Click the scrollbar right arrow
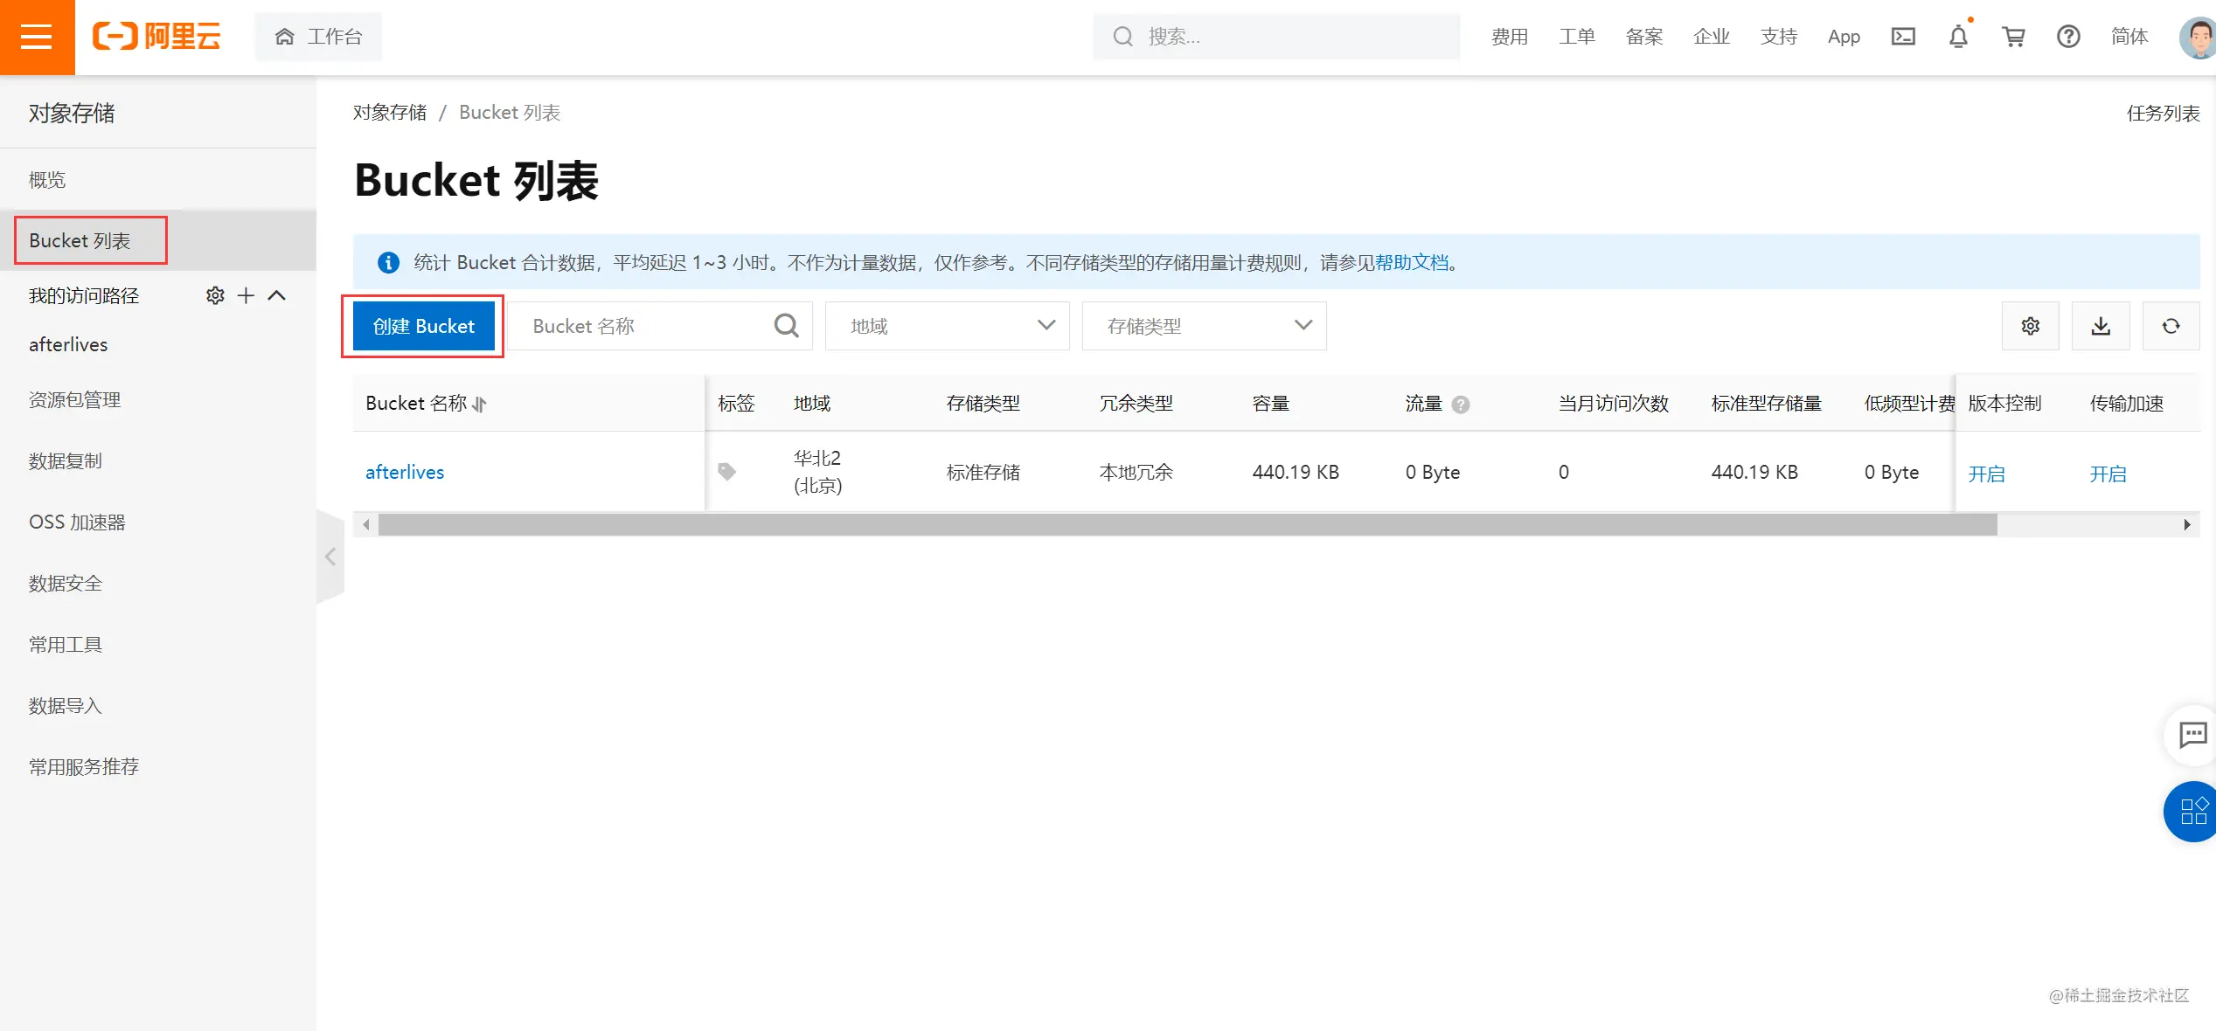 (2187, 524)
